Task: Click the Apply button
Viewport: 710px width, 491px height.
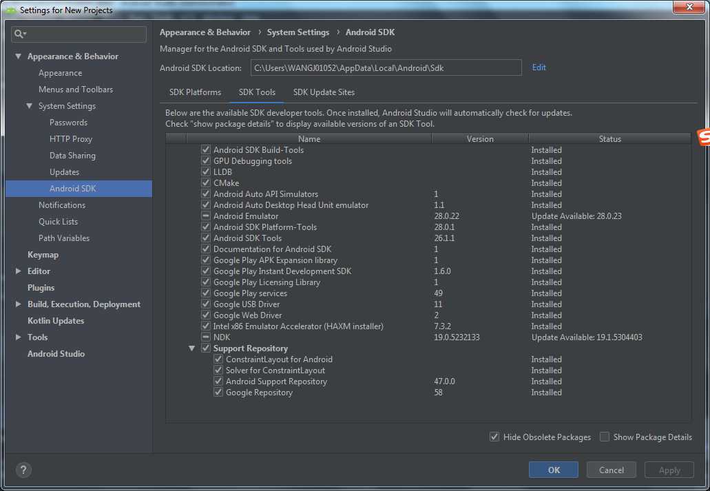Action: (669, 470)
